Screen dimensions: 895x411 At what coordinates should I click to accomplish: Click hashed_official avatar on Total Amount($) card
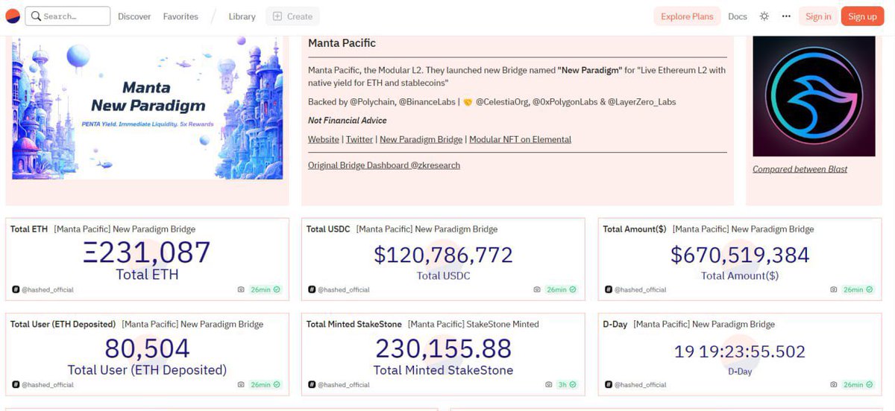tap(608, 290)
